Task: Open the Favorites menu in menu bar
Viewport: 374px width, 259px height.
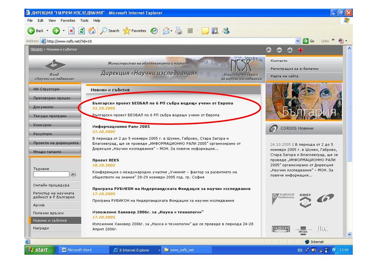Action: 68,21
